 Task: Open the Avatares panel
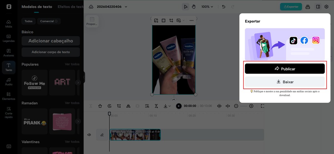pos(9,53)
